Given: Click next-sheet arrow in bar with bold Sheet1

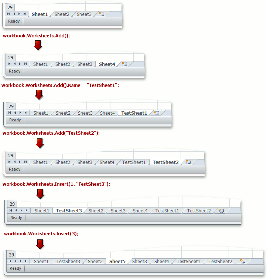Looking at the screenshot, I should 19,14.
